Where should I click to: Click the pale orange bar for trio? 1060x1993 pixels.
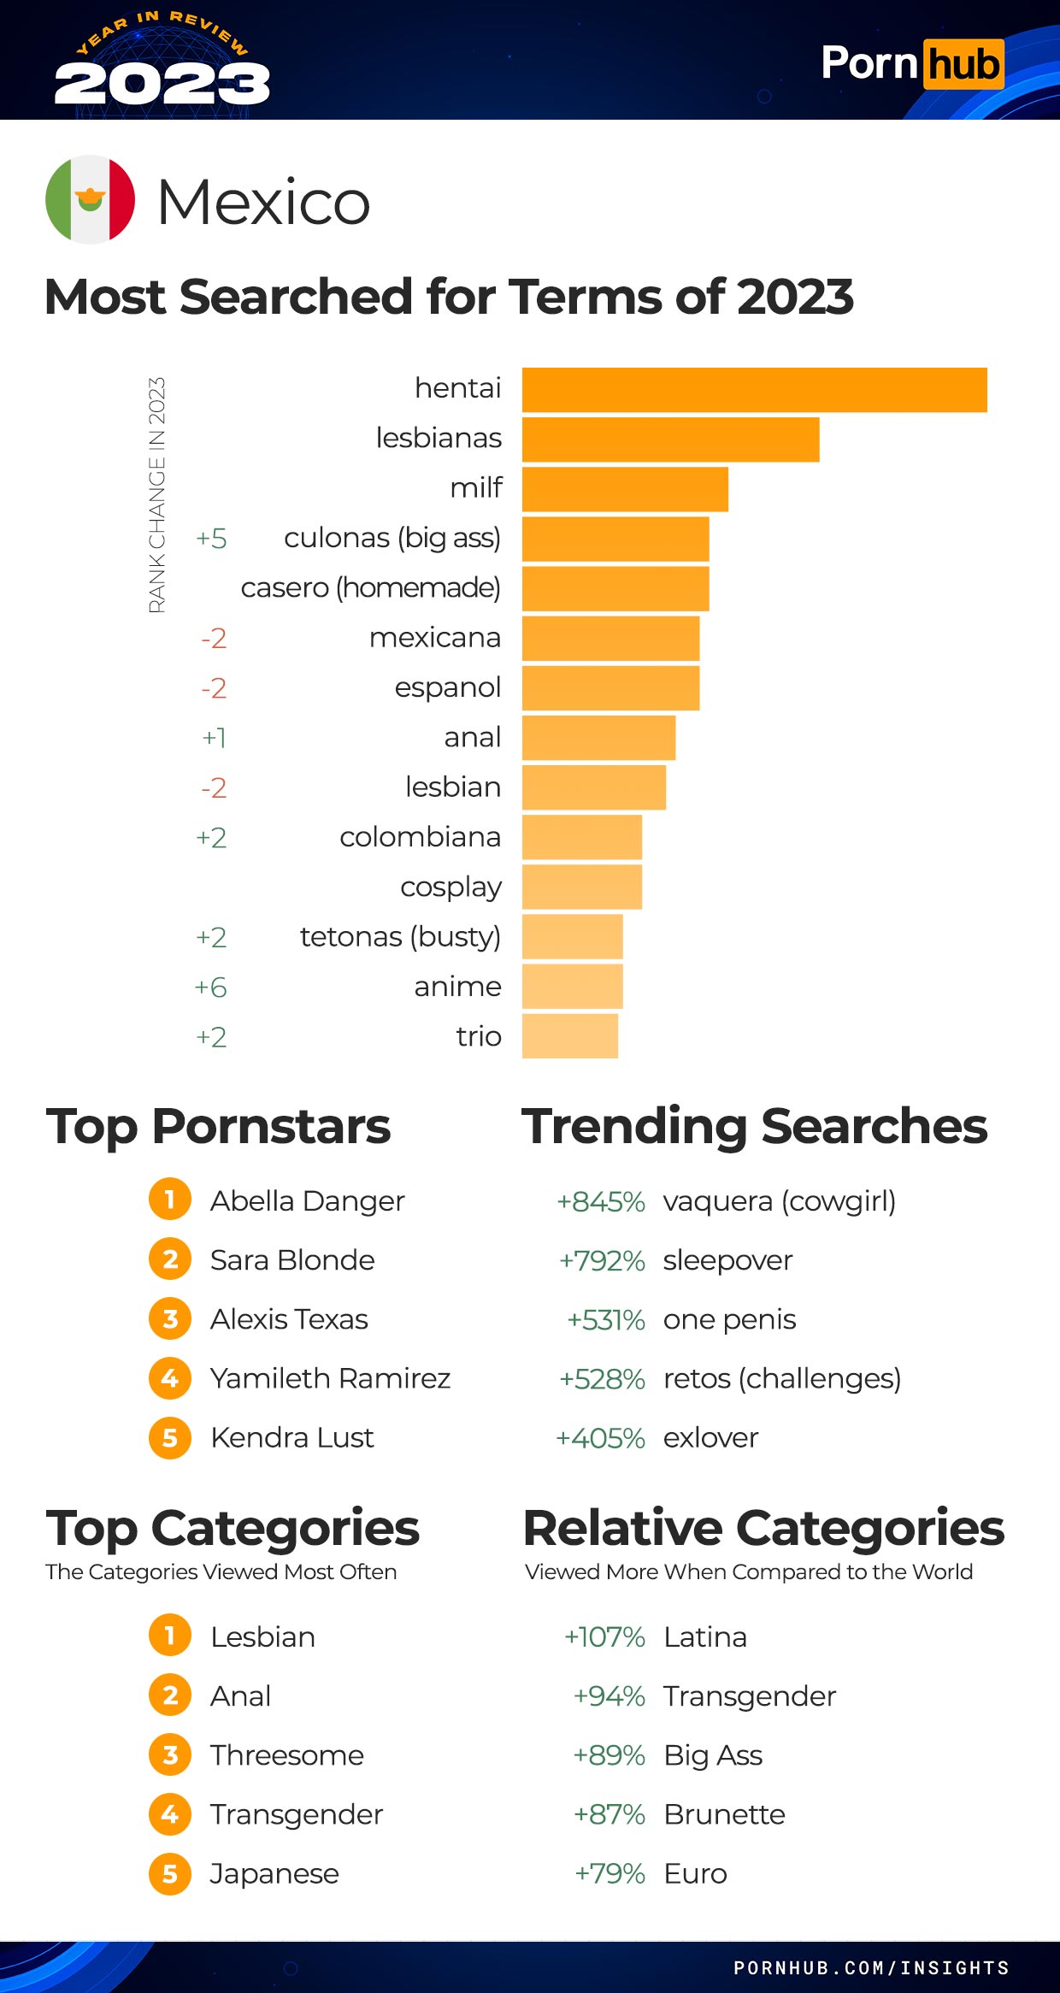570,1036
